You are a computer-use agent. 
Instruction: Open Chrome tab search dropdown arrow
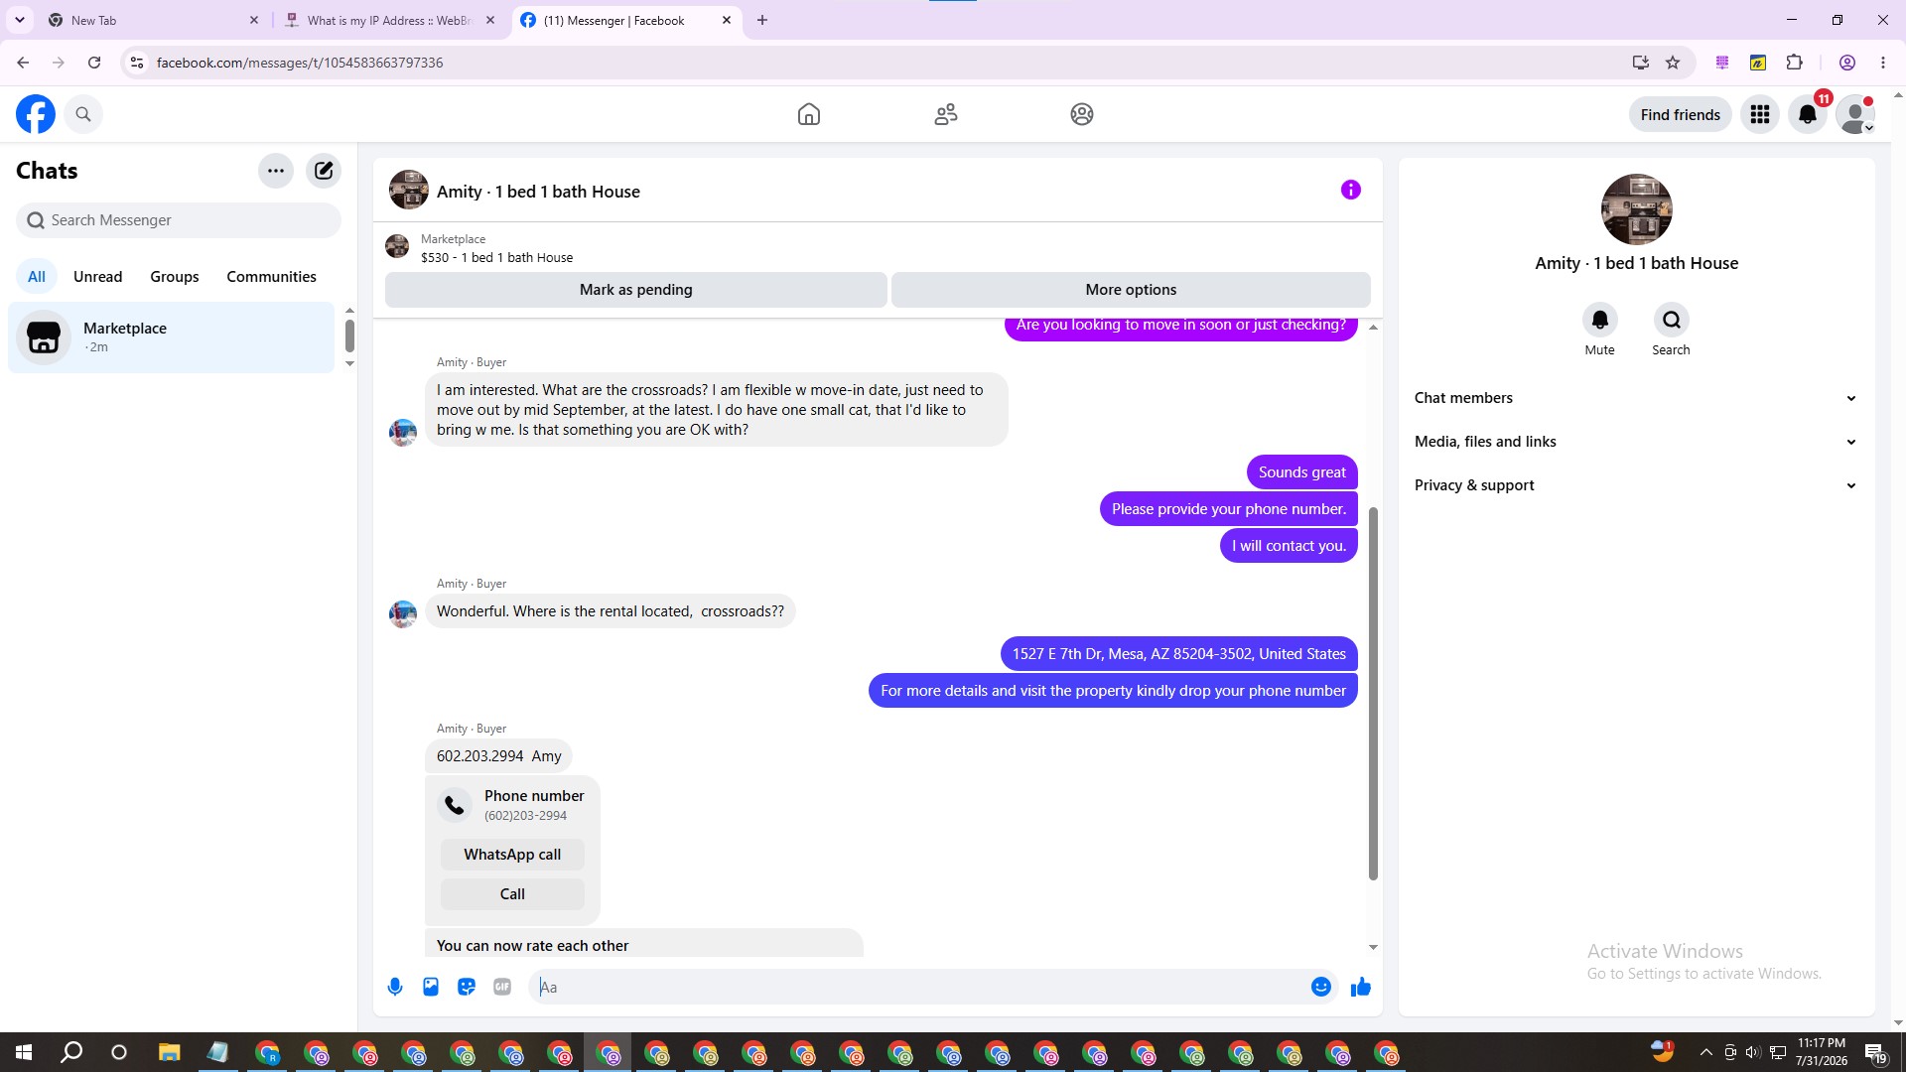(20, 20)
